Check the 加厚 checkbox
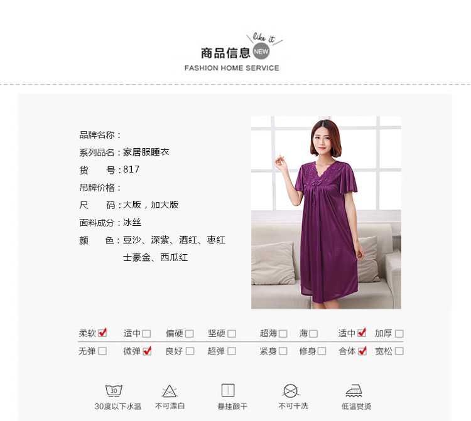Screen dimensions: 471x421 click(x=399, y=333)
